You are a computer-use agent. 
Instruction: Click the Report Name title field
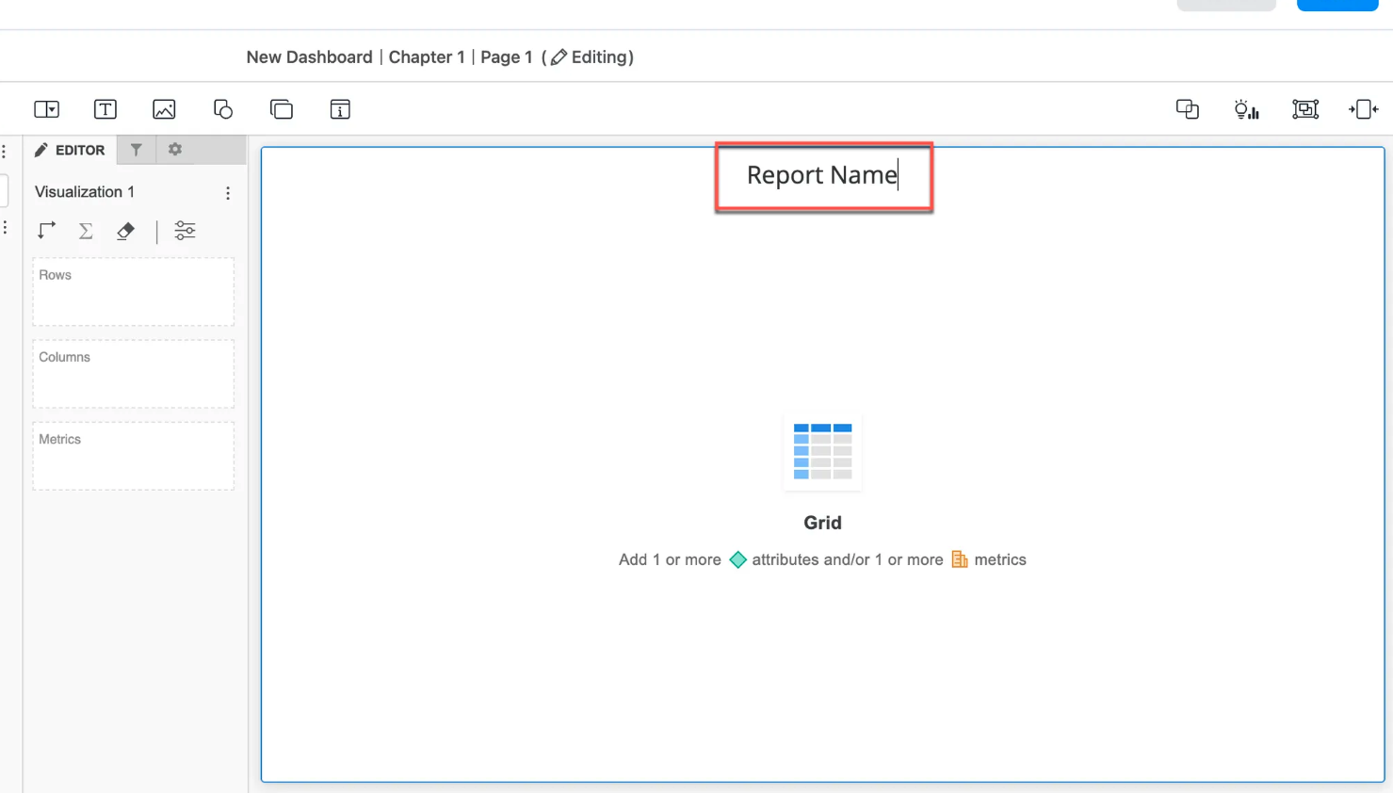click(x=823, y=176)
